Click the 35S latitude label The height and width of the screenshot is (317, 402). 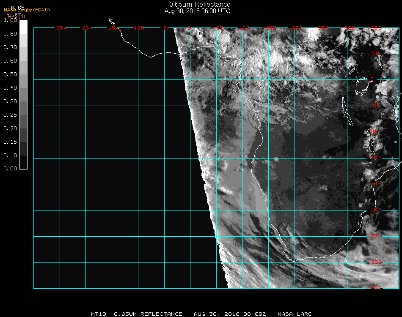coord(377,262)
